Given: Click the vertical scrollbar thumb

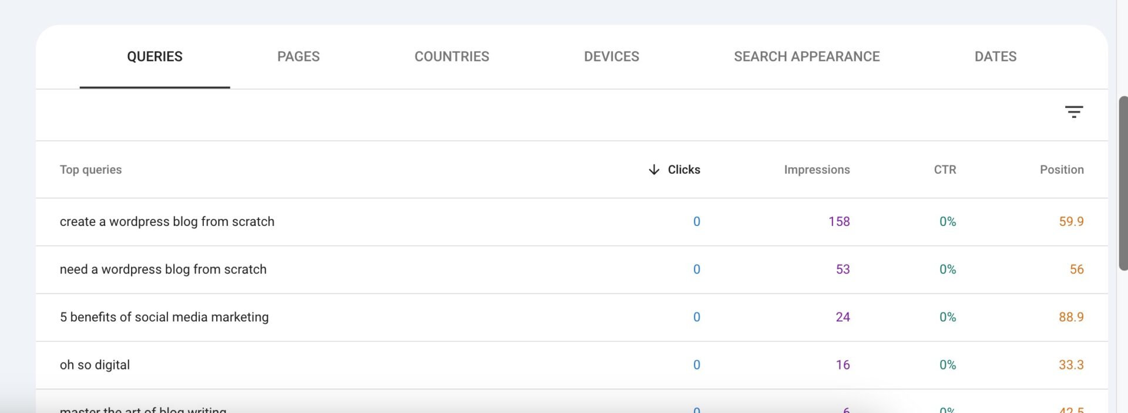Looking at the screenshot, I should 1123,182.
